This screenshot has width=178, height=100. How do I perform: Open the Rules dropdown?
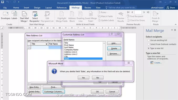point(103,12)
